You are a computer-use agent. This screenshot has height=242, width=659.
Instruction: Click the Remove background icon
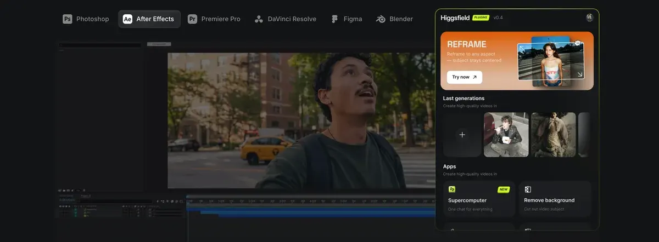pyautogui.click(x=528, y=189)
